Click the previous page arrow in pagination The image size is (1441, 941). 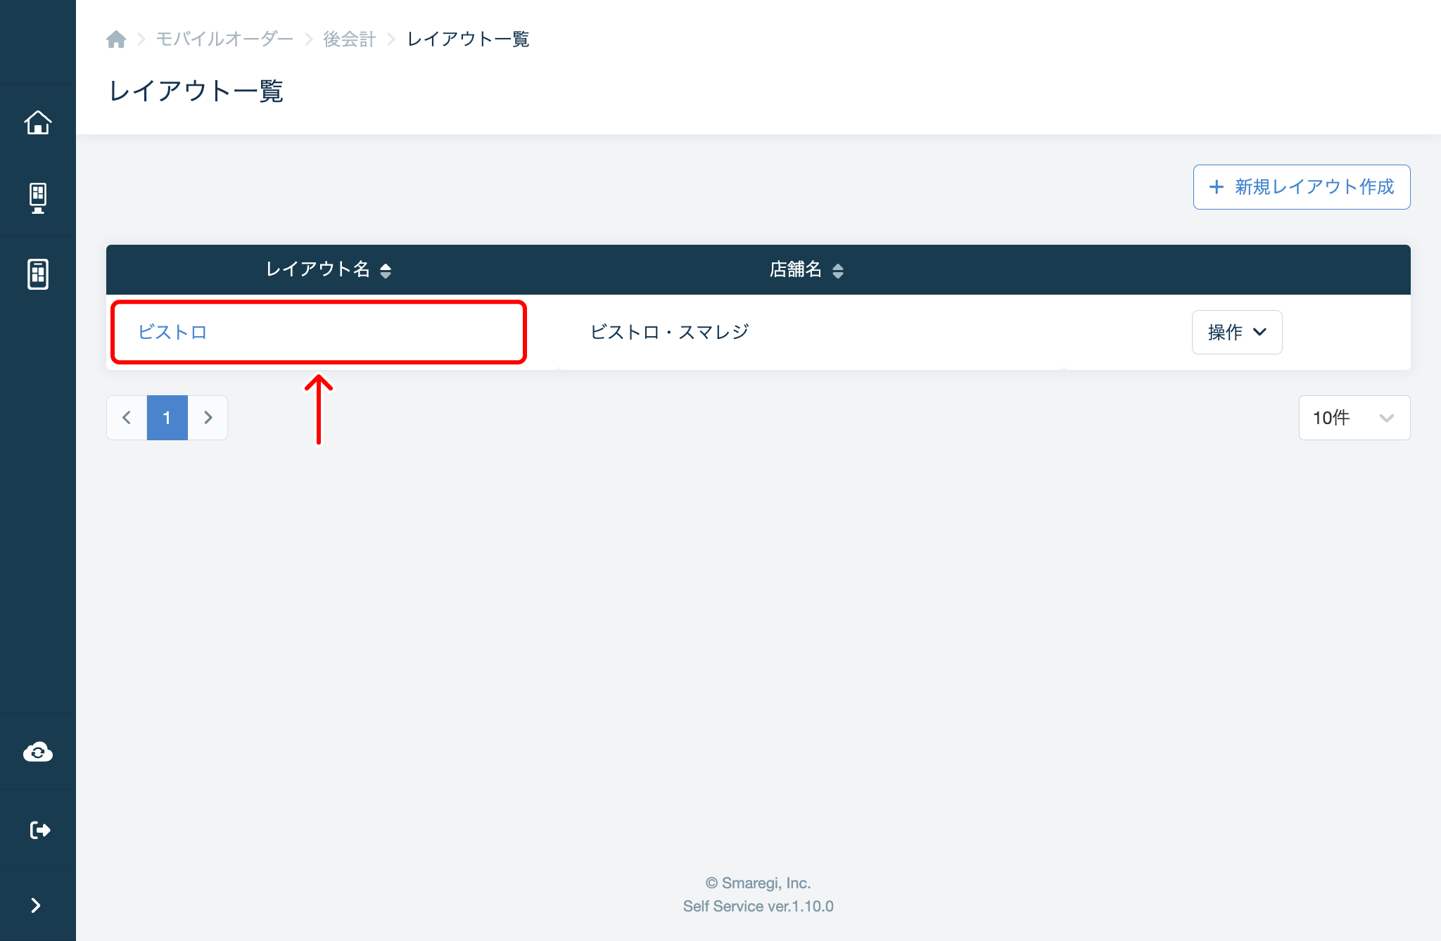pyautogui.click(x=126, y=417)
